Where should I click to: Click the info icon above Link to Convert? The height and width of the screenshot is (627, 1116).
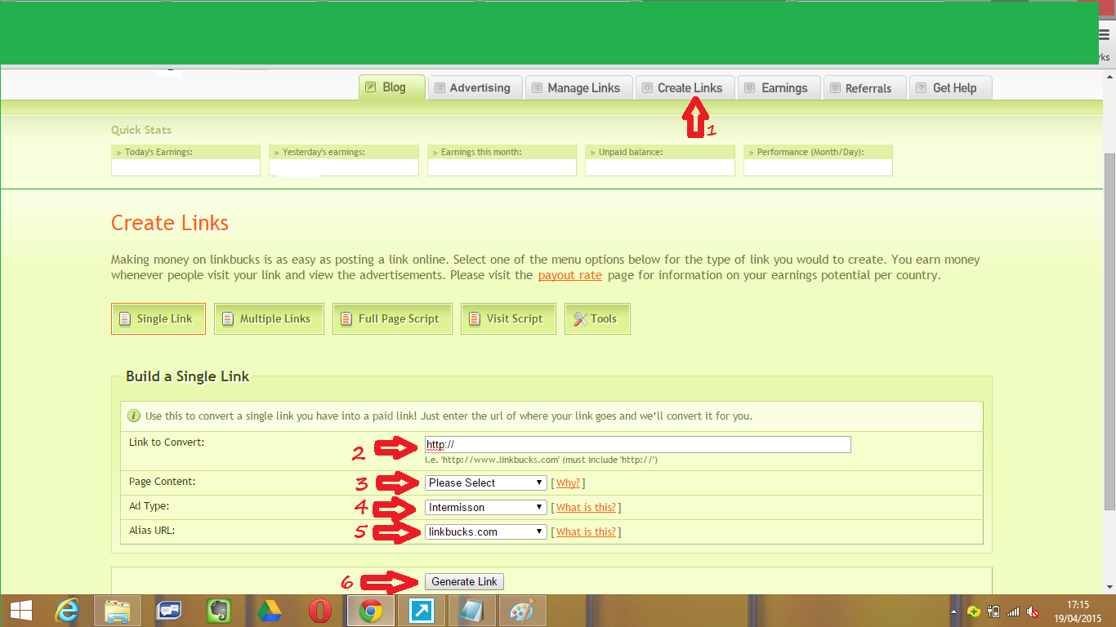pyautogui.click(x=133, y=416)
